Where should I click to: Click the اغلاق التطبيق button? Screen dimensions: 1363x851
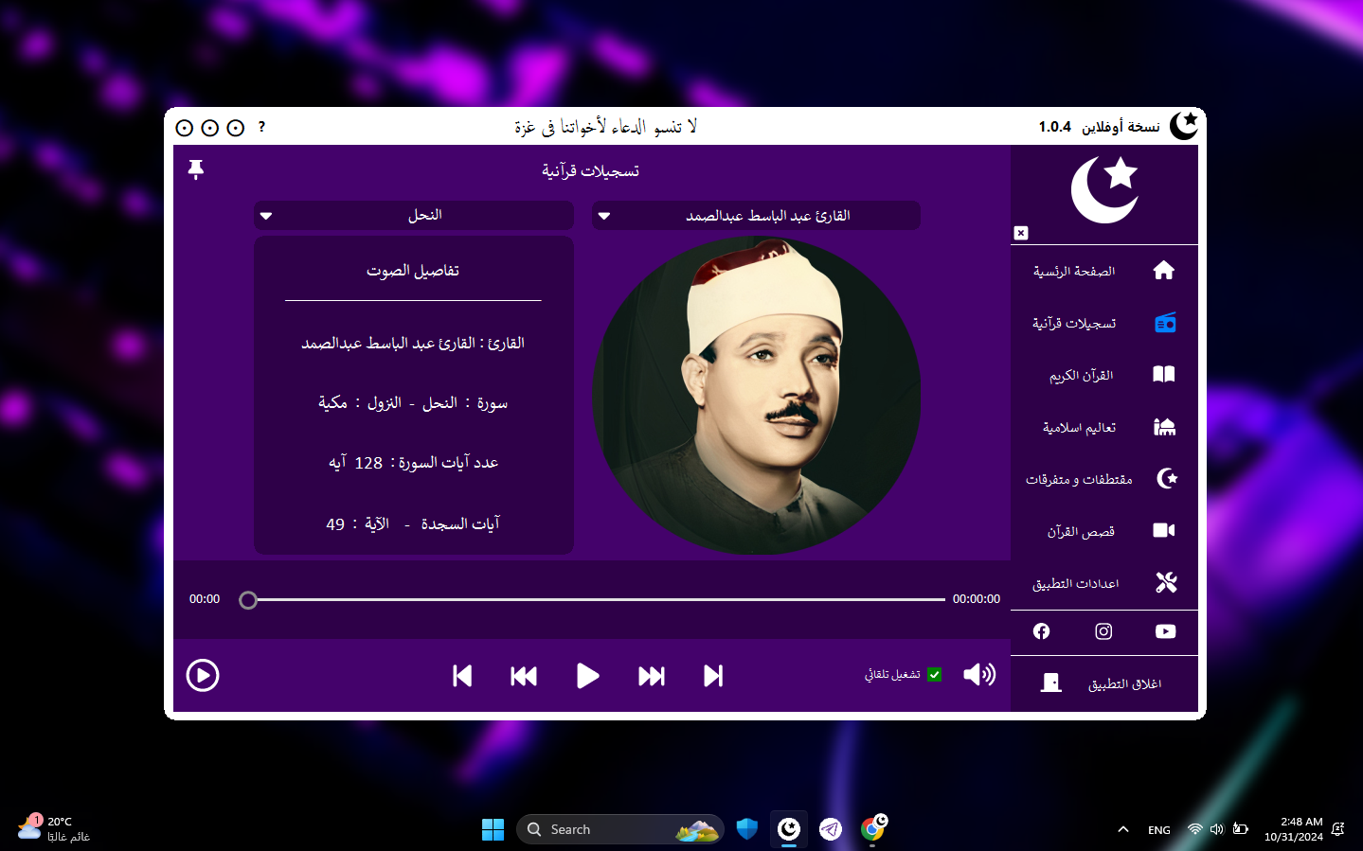click(1104, 683)
